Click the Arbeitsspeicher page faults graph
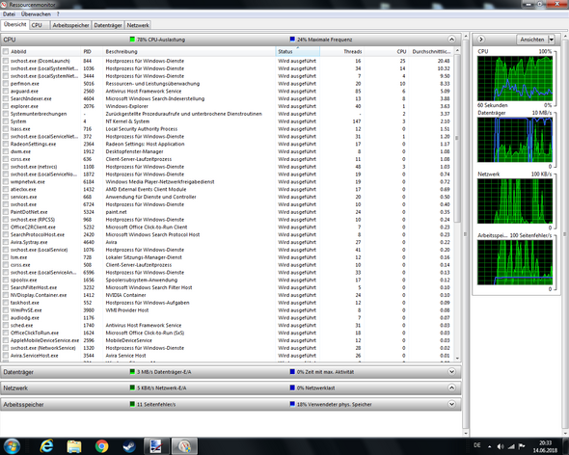 515,262
